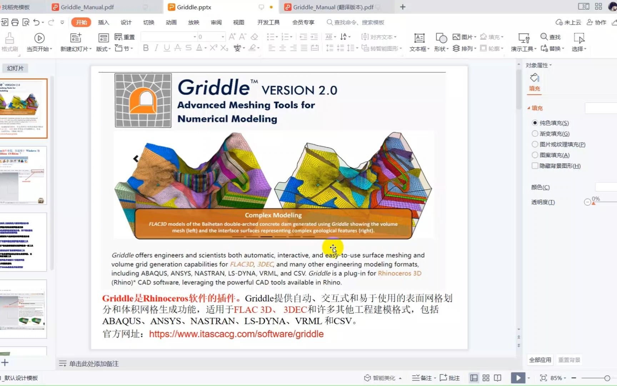Click the Bold formatting icon
The height and width of the screenshot is (386, 617).
[146, 48]
